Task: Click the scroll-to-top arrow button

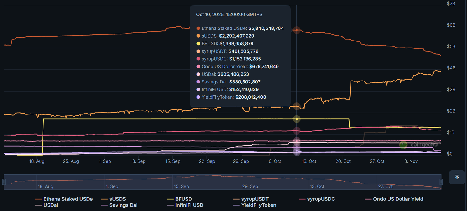Action: coord(457,177)
